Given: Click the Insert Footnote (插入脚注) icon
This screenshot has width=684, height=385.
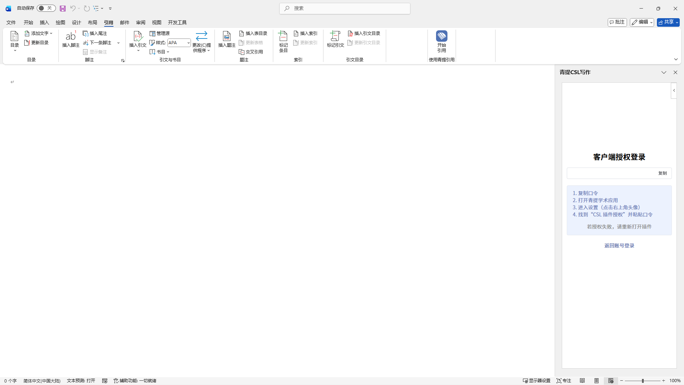Looking at the screenshot, I should pos(71,36).
